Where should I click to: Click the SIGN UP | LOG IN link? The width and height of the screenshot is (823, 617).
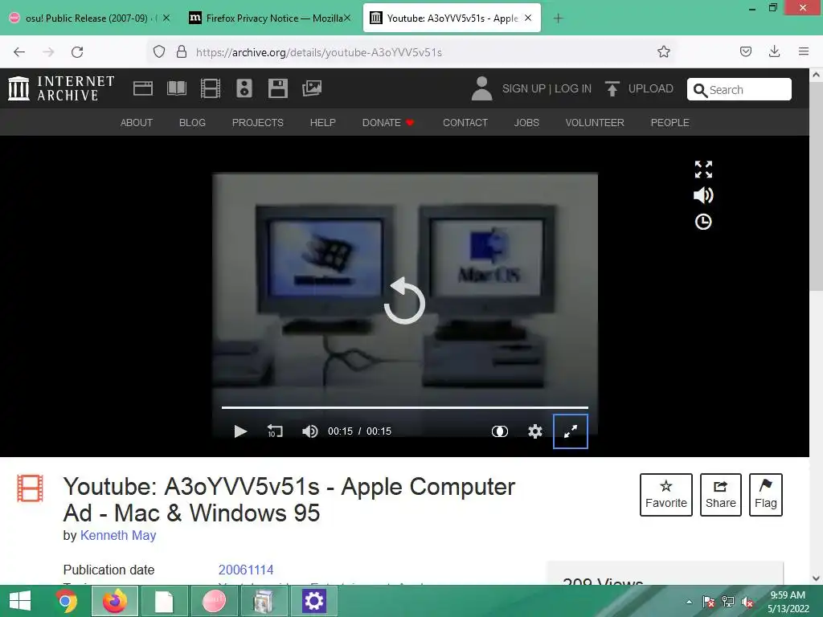pyautogui.click(x=547, y=88)
